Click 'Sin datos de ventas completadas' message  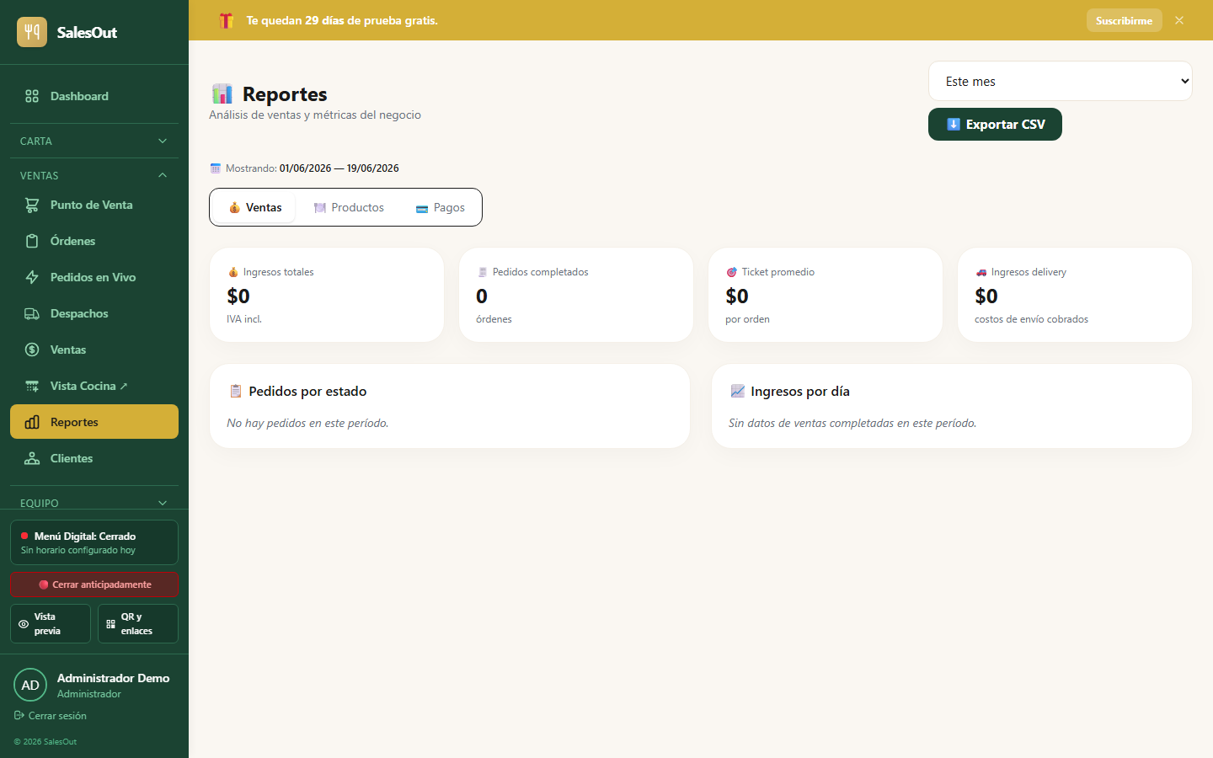[x=852, y=423]
